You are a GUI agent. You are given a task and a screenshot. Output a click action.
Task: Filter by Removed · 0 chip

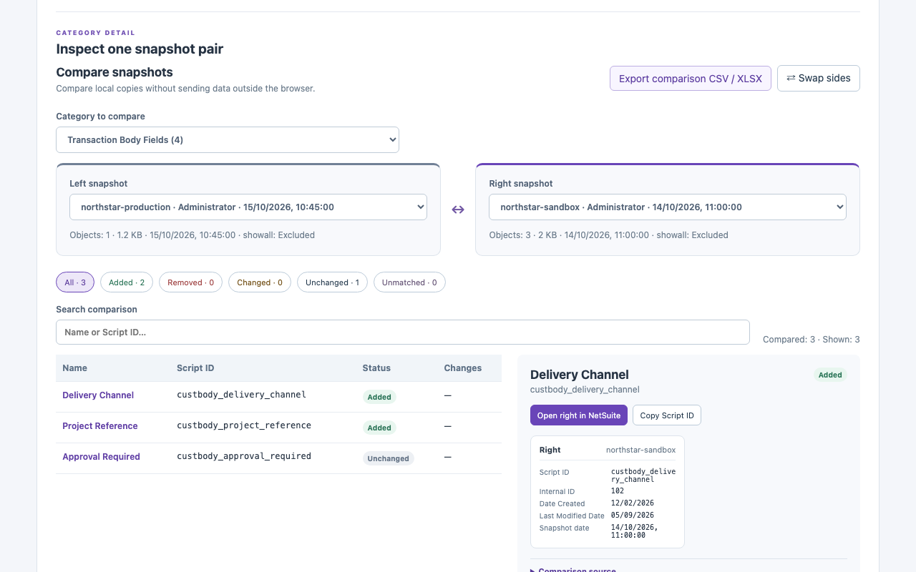coord(190,282)
